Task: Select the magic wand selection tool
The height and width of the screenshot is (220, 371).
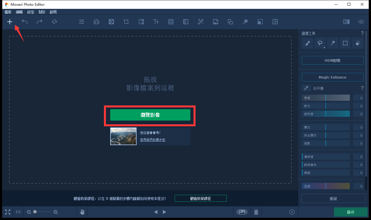Action: tap(333, 43)
